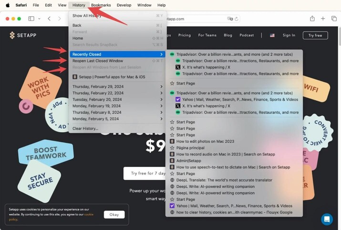The image size is (341, 230).
Task: Open the Window menu
Action: pos(144,5)
